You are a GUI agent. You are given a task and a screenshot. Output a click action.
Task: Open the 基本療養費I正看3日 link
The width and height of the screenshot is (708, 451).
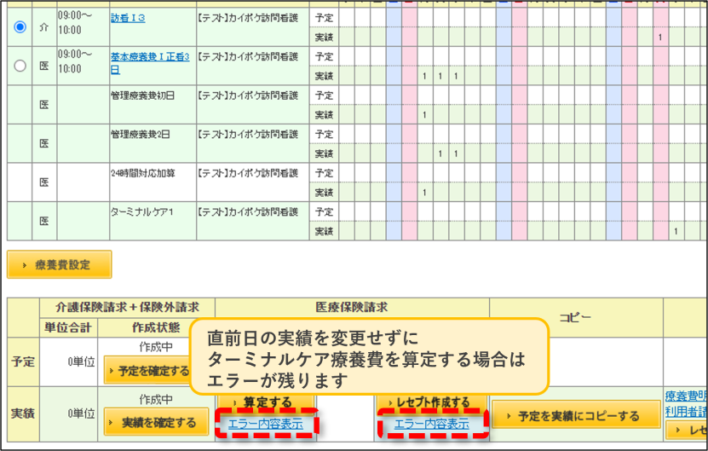150,63
